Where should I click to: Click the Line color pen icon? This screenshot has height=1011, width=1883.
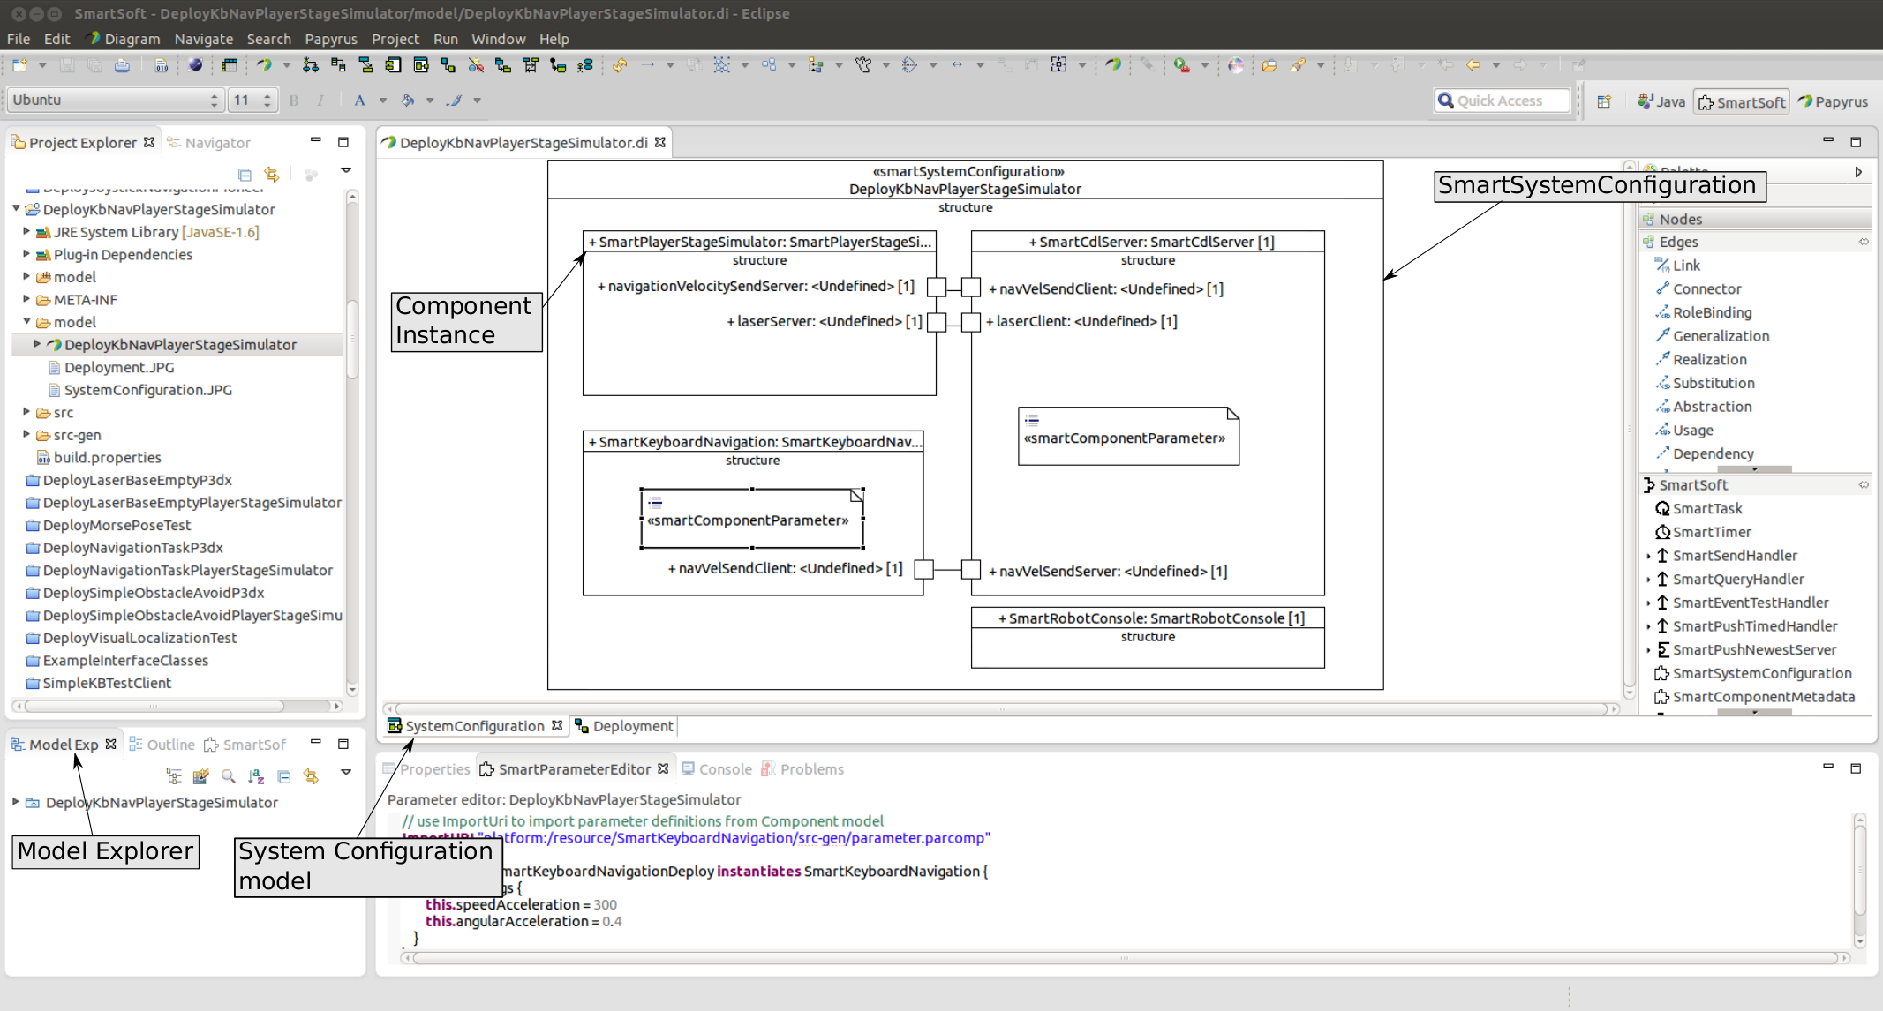click(454, 101)
